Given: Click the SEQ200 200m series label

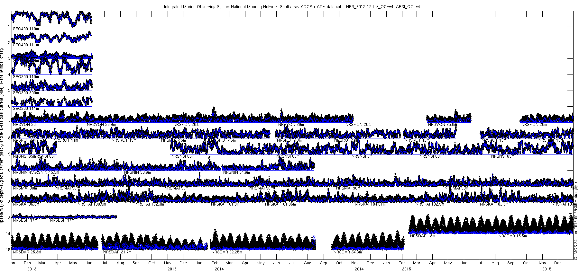Looking at the screenshot, I should pos(26,93).
